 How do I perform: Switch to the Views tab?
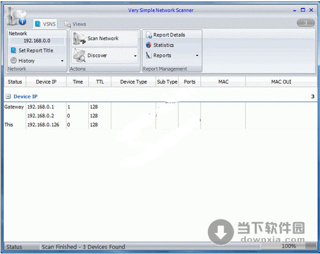(x=75, y=24)
